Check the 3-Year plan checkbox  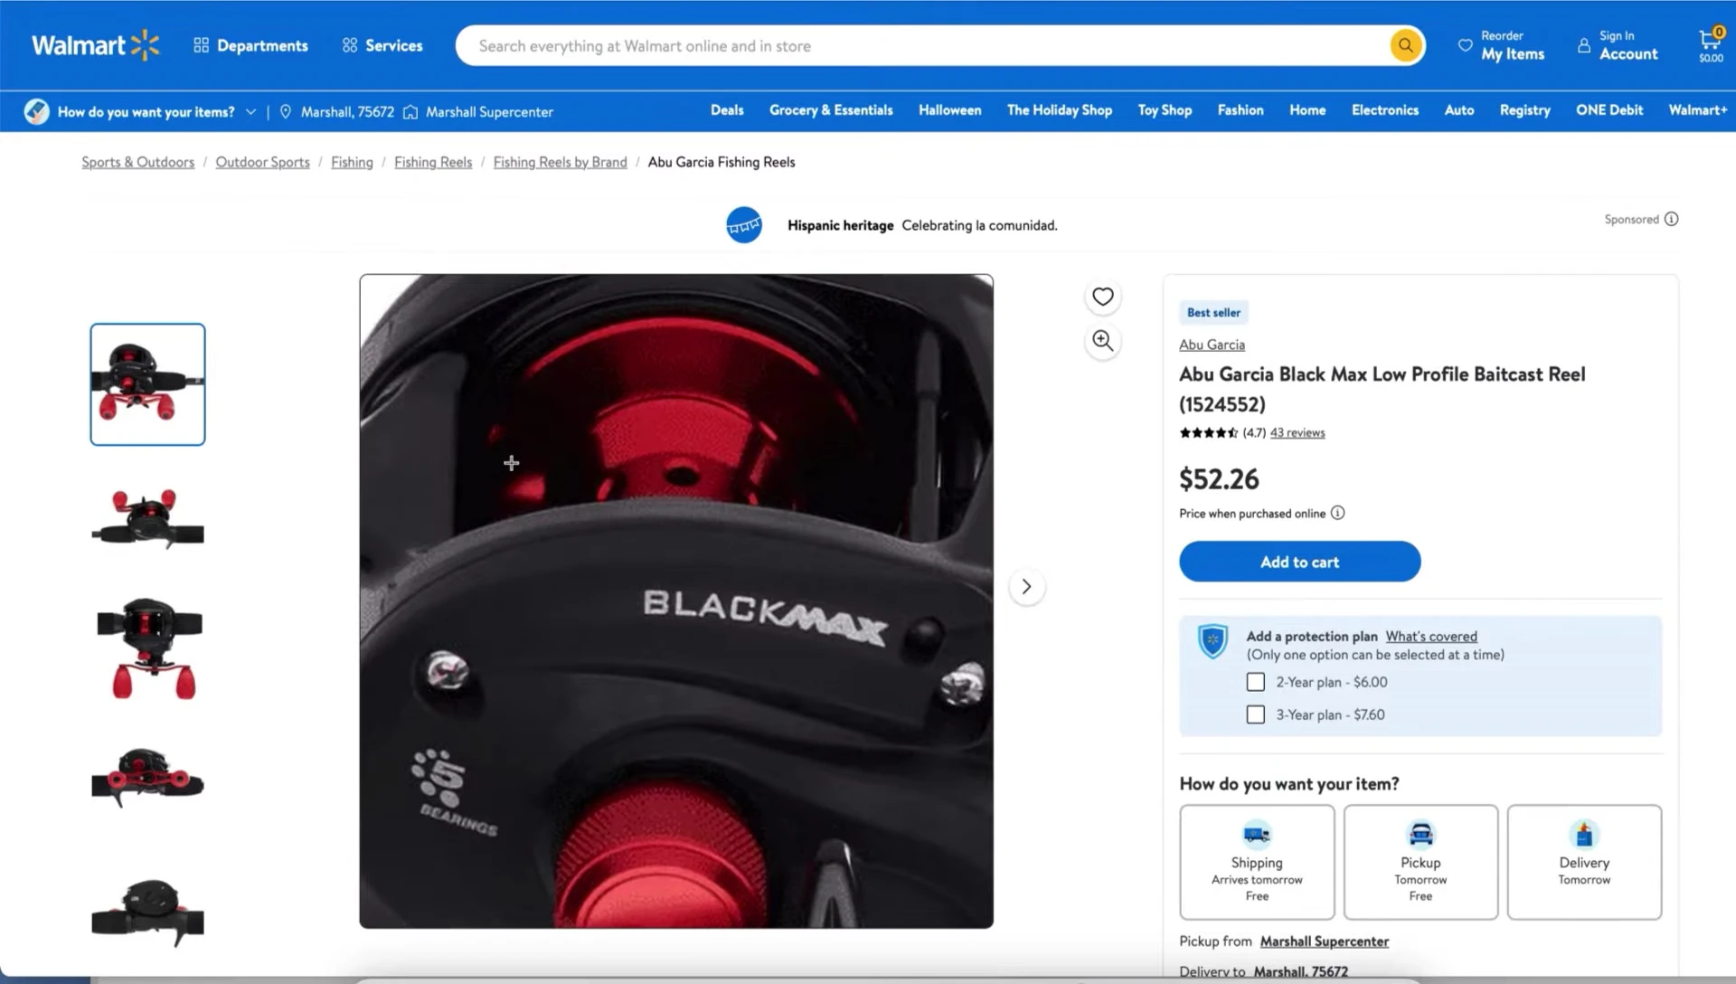click(x=1255, y=714)
